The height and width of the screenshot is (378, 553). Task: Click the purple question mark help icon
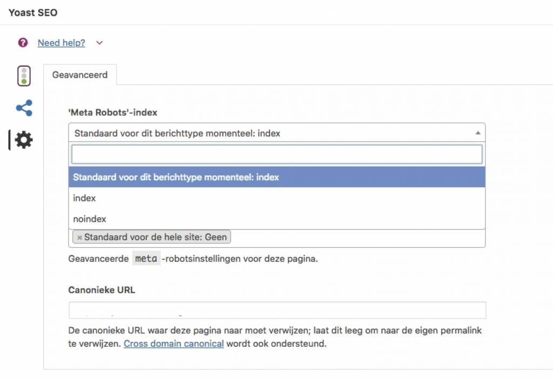coord(23,43)
